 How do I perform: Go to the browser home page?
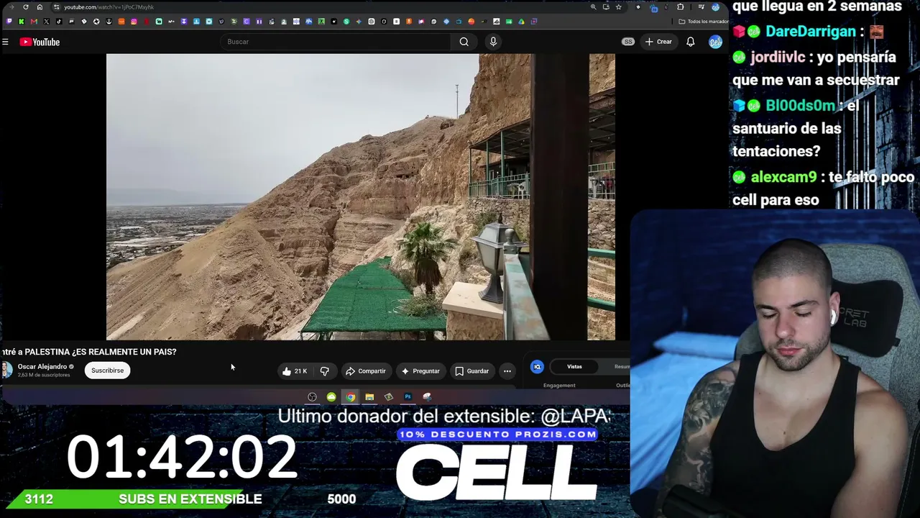[x=40, y=7]
